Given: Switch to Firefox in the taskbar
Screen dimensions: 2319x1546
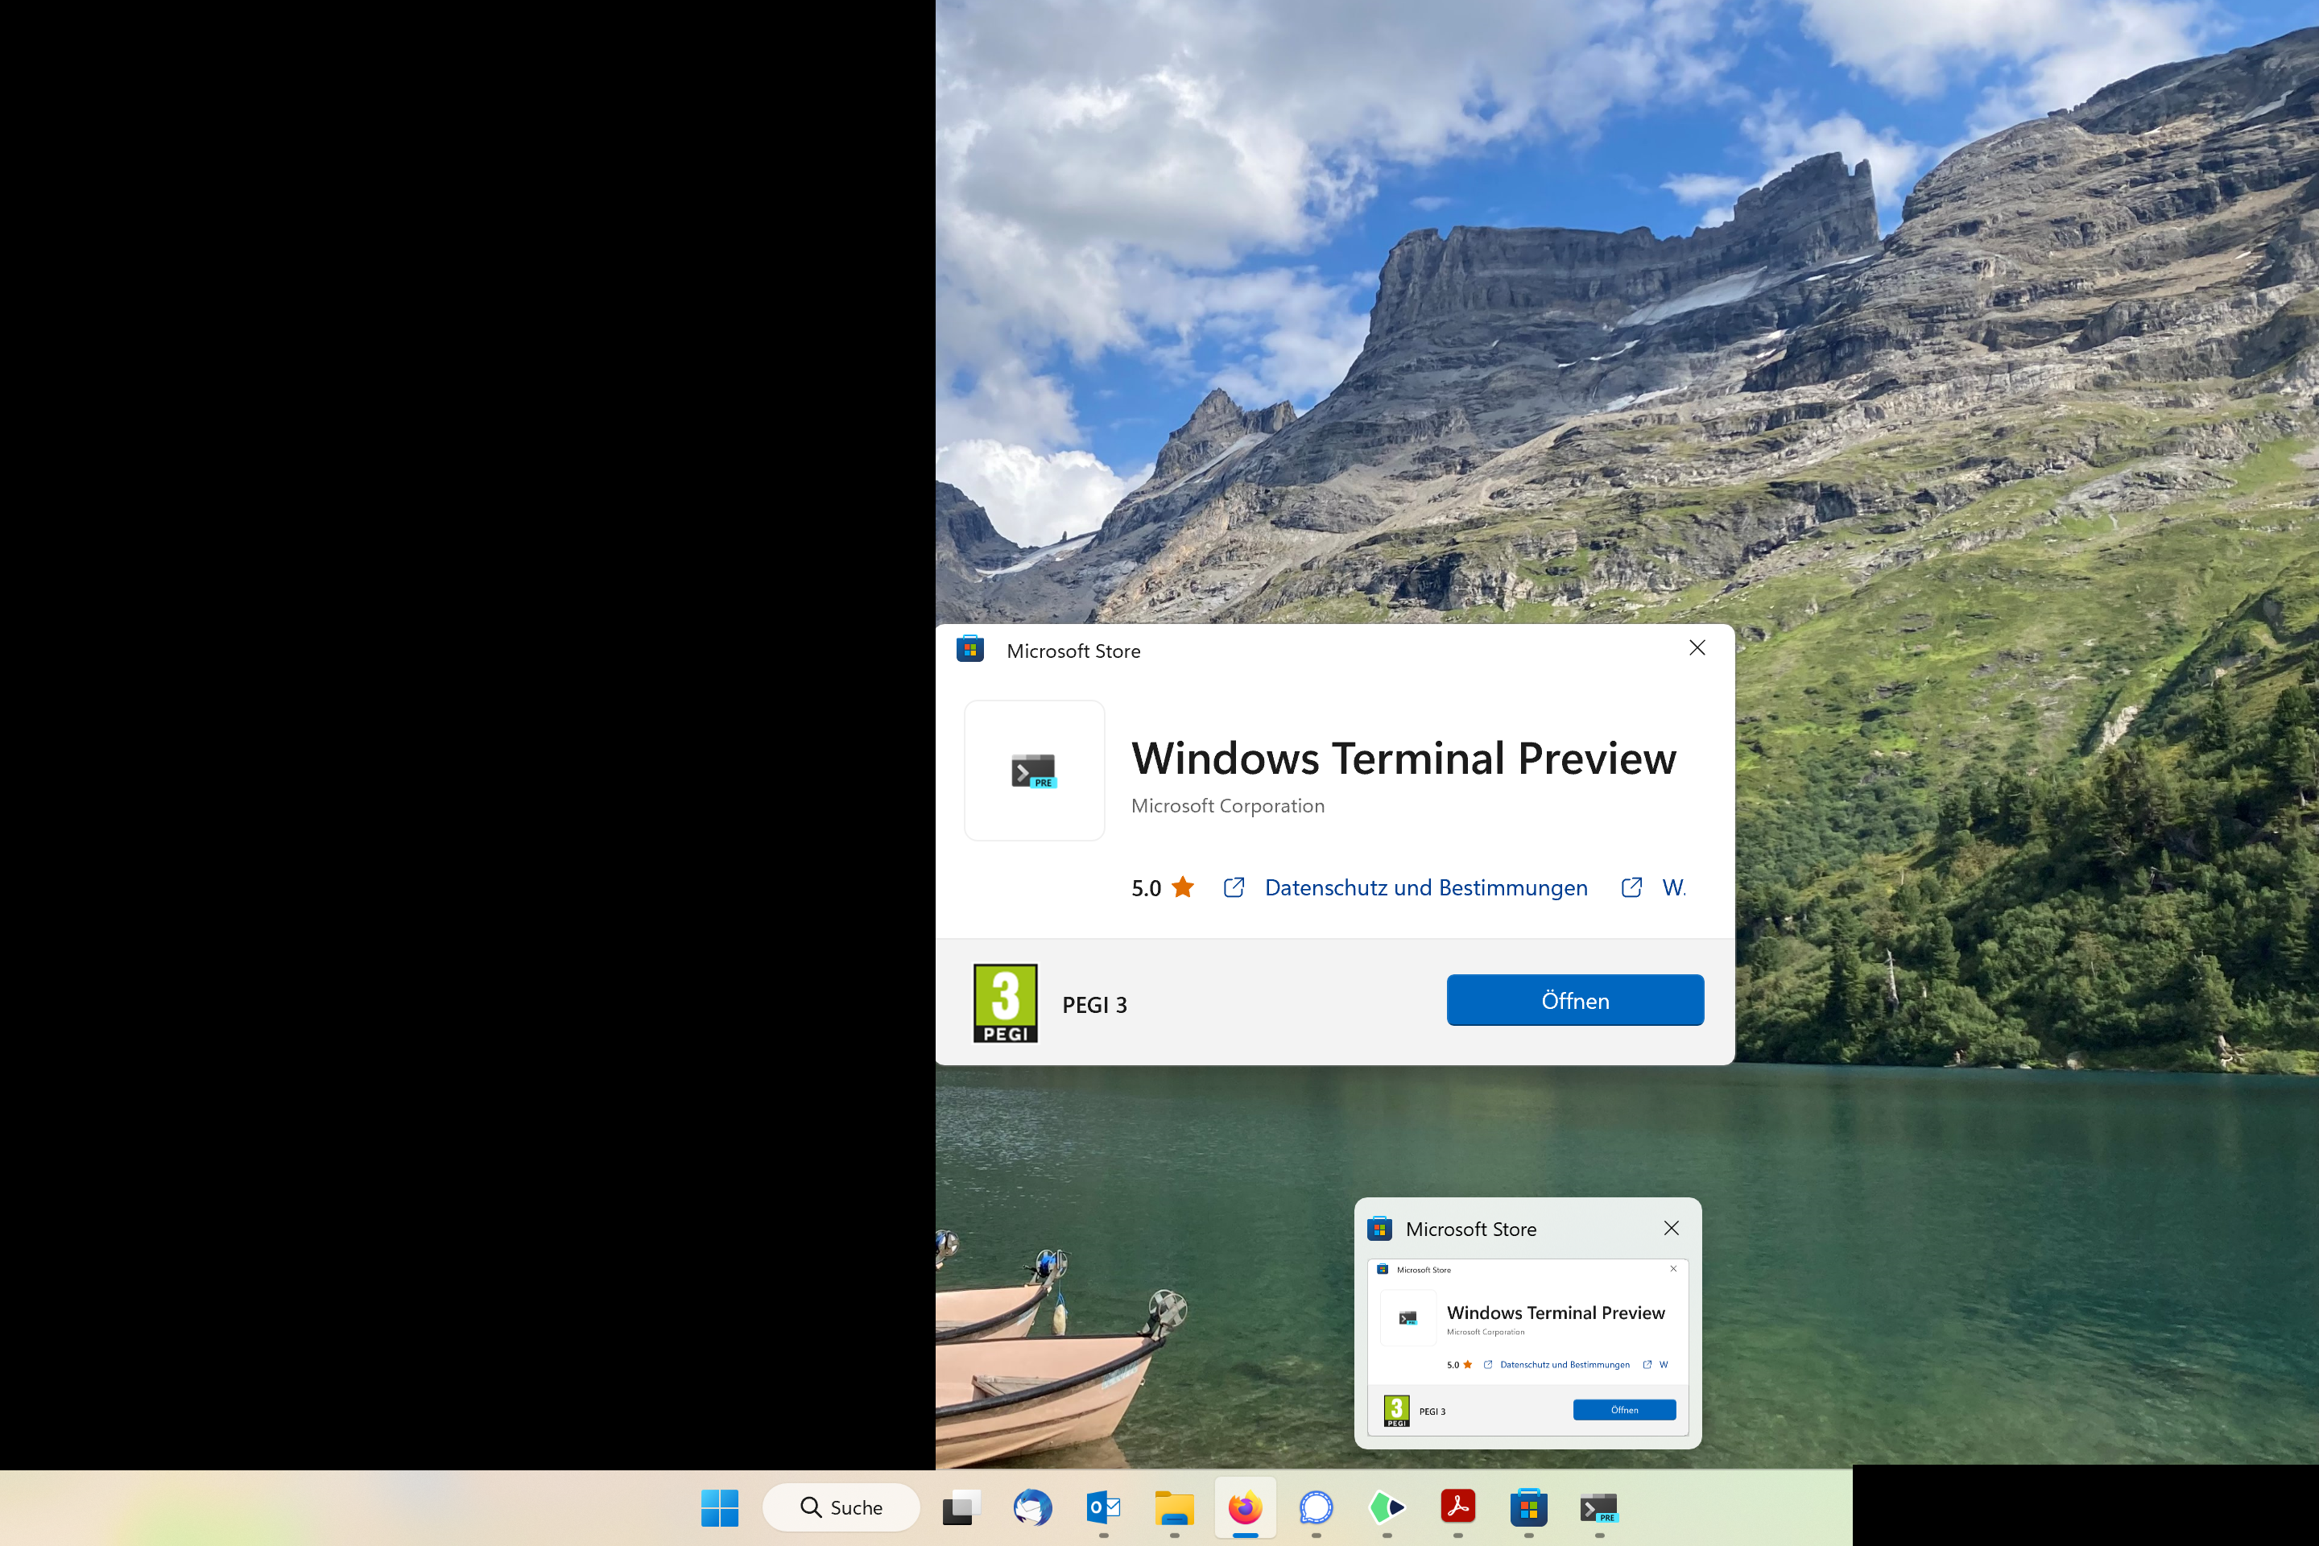Looking at the screenshot, I should (1246, 1507).
